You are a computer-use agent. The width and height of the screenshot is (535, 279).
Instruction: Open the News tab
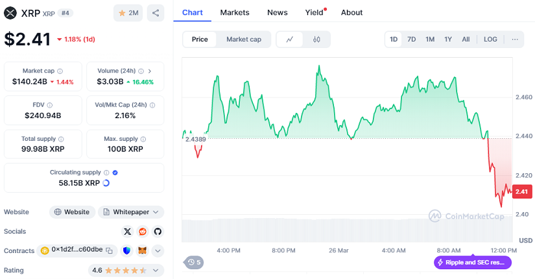point(278,12)
